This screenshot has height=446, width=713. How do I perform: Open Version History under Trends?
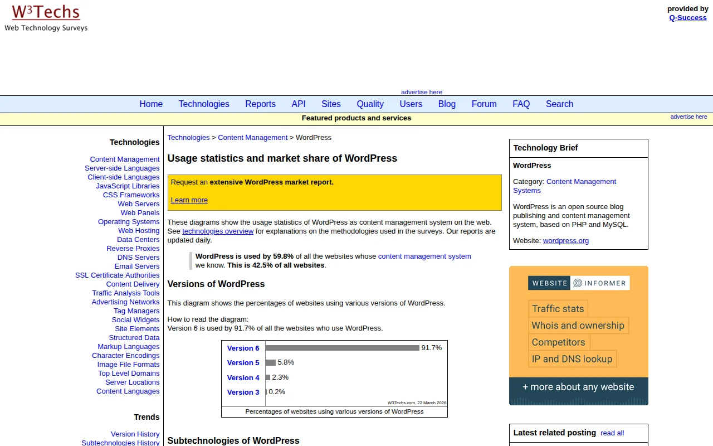point(135,434)
